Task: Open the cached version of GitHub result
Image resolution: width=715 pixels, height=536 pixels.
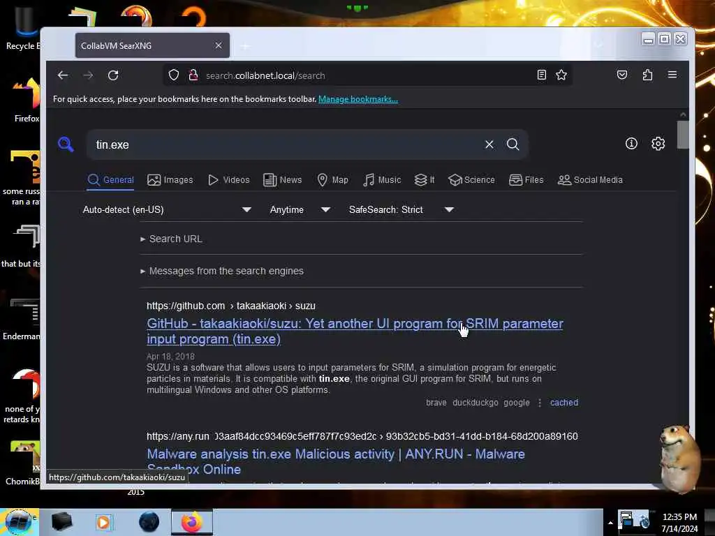Action: [x=564, y=403]
